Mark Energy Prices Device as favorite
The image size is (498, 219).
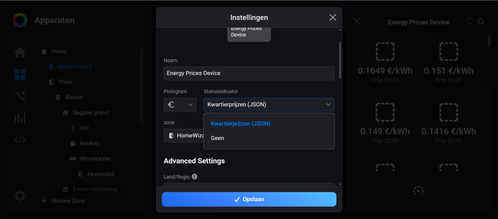(469, 21)
